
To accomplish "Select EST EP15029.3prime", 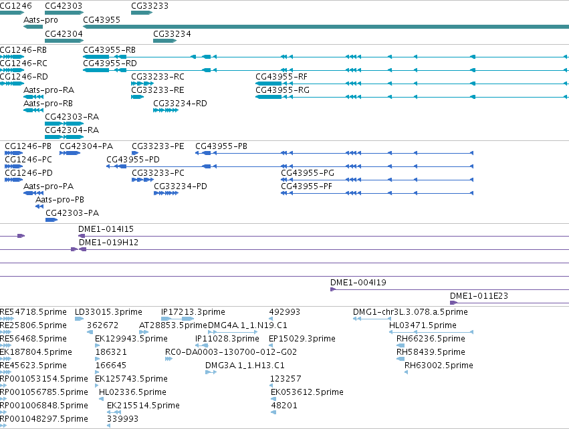I will 302,339.
